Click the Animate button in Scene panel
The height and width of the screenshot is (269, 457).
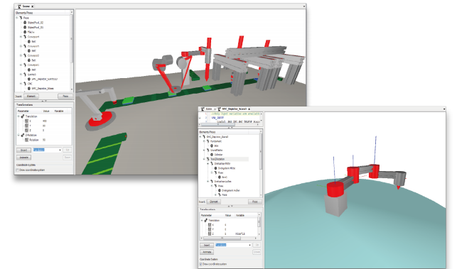pyautogui.click(x=24, y=157)
